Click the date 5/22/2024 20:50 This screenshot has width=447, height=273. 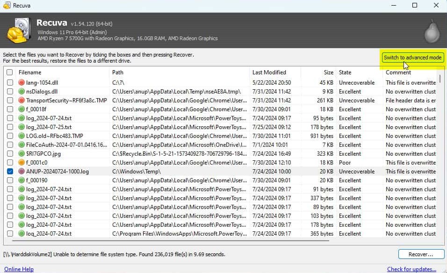(x=272, y=83)
